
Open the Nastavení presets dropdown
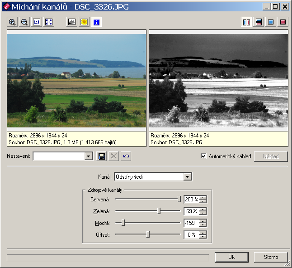coord(89,156)
